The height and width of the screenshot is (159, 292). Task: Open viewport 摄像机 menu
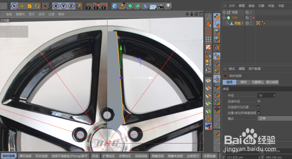[x=20, y=14]
